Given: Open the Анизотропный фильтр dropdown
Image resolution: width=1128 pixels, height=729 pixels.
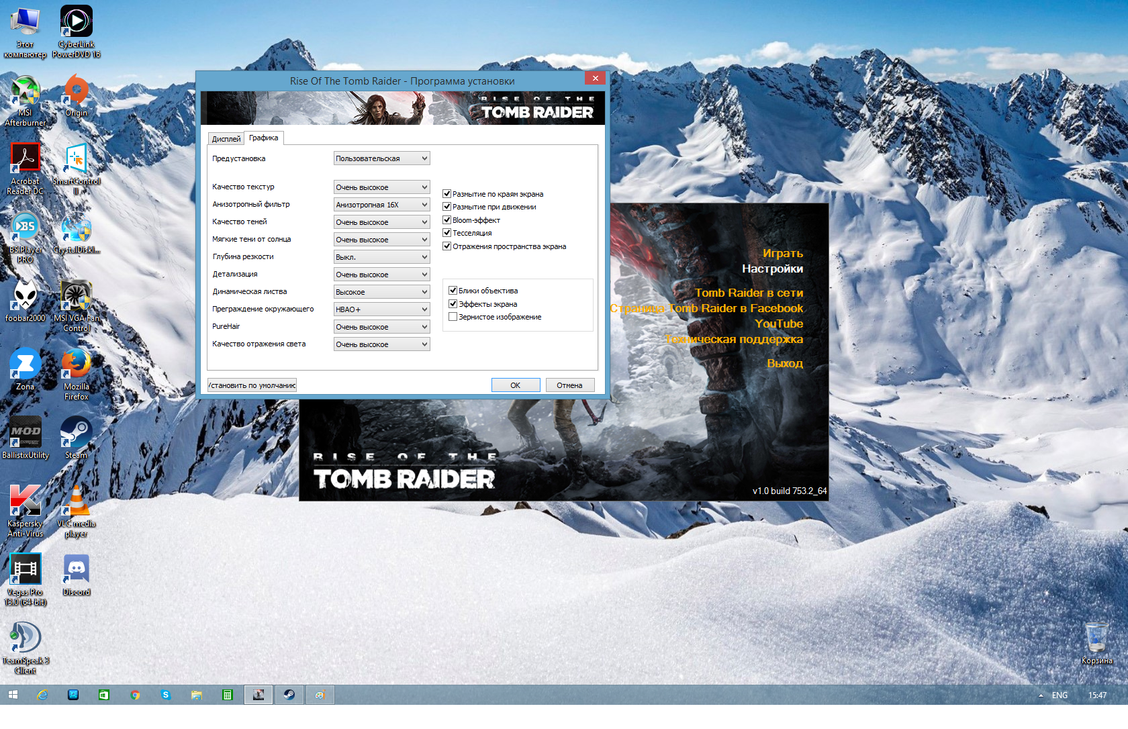Looking at the screenshot, I should [381, 205].
